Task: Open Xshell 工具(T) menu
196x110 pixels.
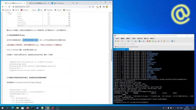Action: pos(134,38)
